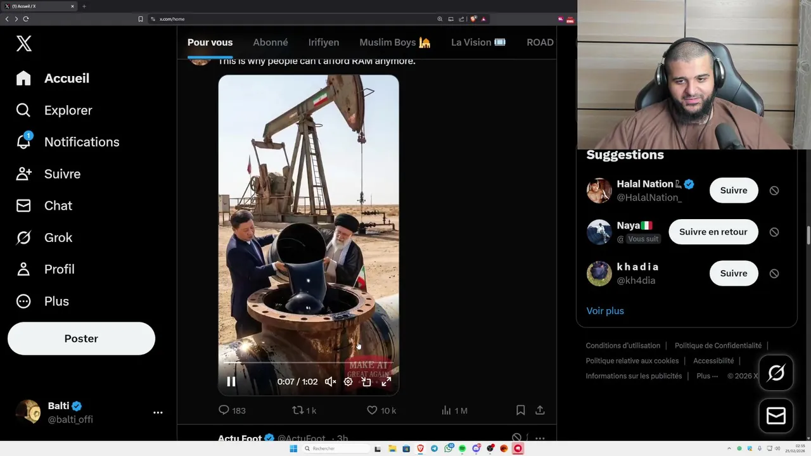The image size is (811, 456).
Task: Switch to the Pour vous tab
Action: (x=210, y=42)
